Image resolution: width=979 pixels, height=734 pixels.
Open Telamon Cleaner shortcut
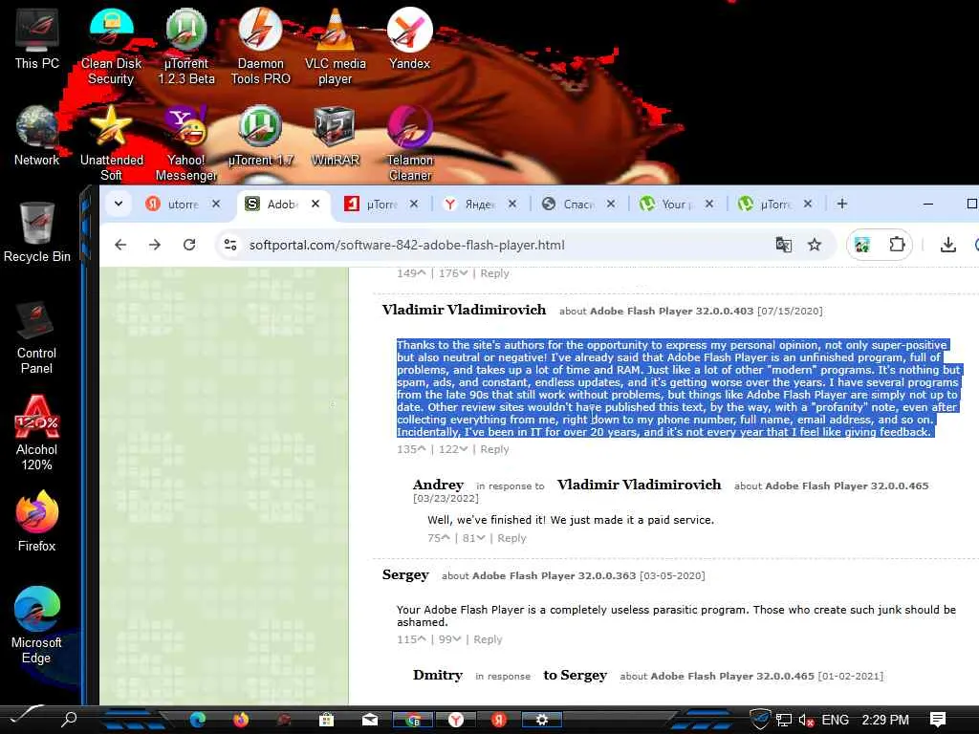coord(409,143)
